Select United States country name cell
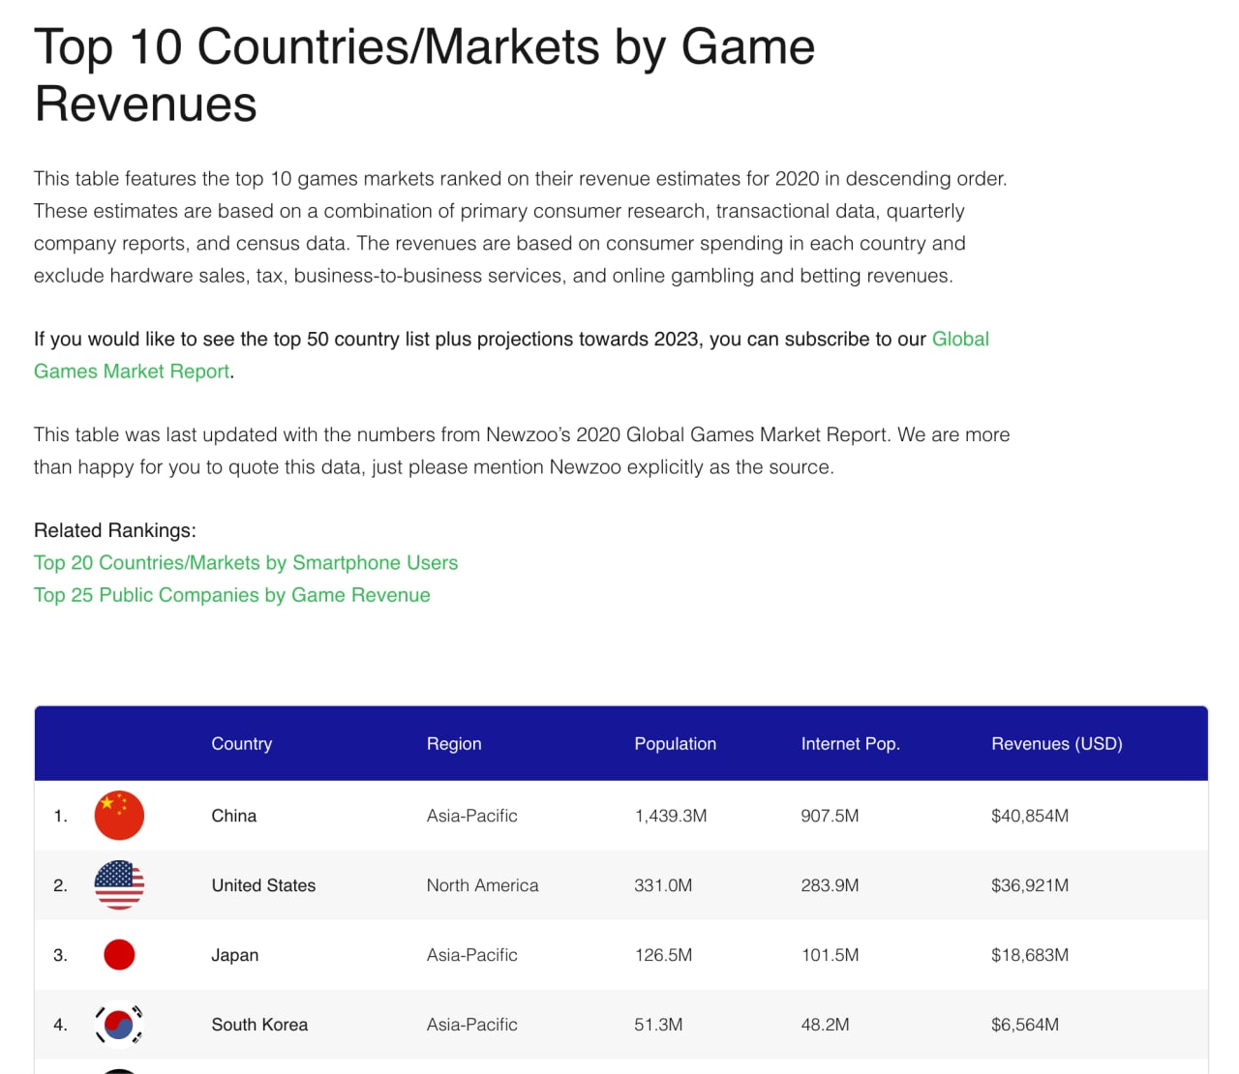This screenshot has width=1239, height=1074. [x=264, y=885]
